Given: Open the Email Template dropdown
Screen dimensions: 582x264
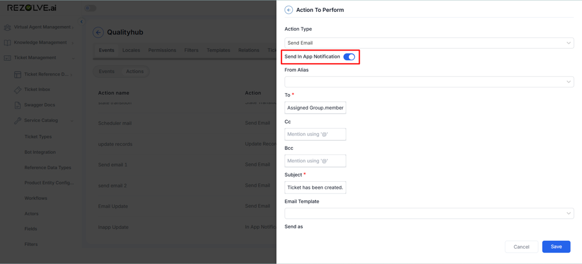Looking at the screenshot, I should tap(429, 213).
